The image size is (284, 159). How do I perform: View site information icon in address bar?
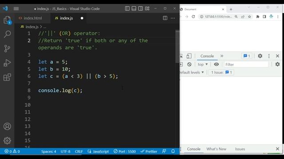(201, 17)
